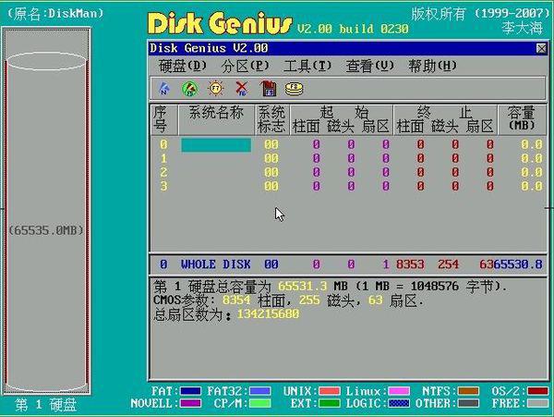Click the total sectors value 134215680
The image size is (554, 417).
click(x=268, y=313)
